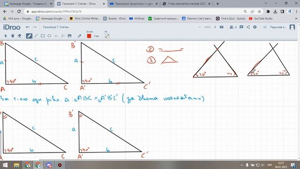Click the address bar URL
300x169 pixels.
pos(56,11)
